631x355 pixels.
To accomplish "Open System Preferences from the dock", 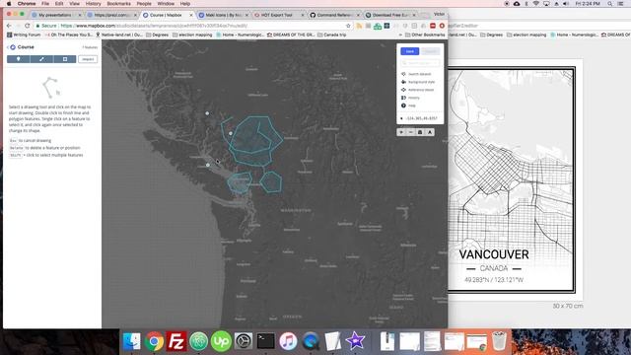I will click(244, 341).
